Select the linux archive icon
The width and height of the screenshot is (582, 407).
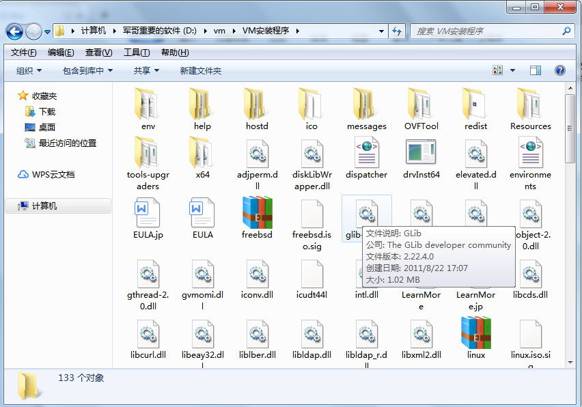(x=476, y=333)
